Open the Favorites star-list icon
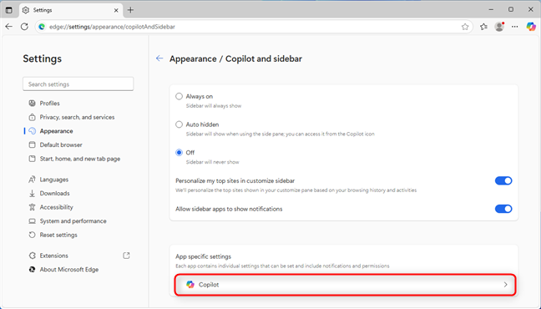 click(483, 27)
